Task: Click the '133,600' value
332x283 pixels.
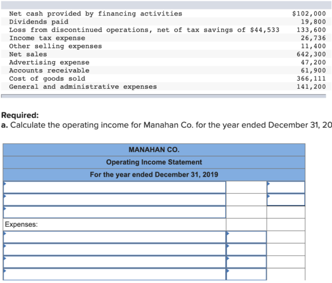Action: point(311,30)
